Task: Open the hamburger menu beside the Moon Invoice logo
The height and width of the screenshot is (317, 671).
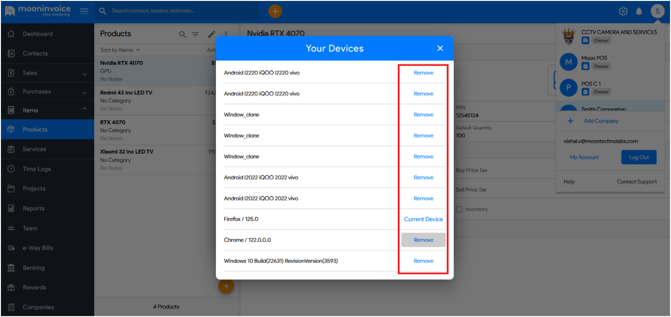Action: pos(84,11)
